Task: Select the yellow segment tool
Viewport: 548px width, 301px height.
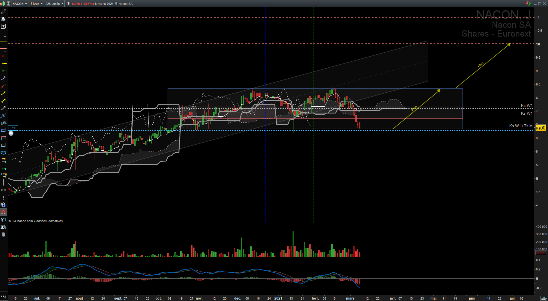Action: (3, 93)
